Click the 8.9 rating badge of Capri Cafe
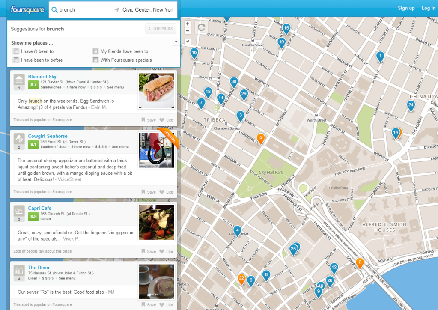This screenshot has width=438, height=310. (x=33, y=216)
